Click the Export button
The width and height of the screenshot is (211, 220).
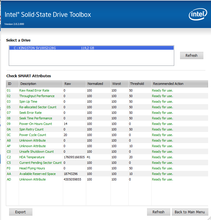(x=21, y=212)
